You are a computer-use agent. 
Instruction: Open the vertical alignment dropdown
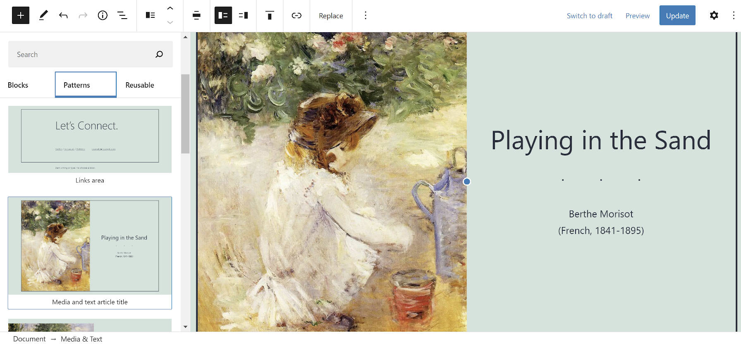coord(270,16)
